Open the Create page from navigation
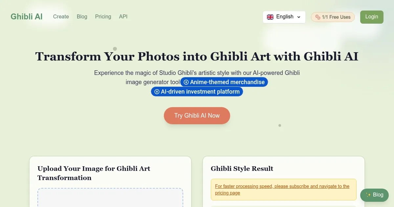Viewport: 394px width, 207px height. point(61,16)
